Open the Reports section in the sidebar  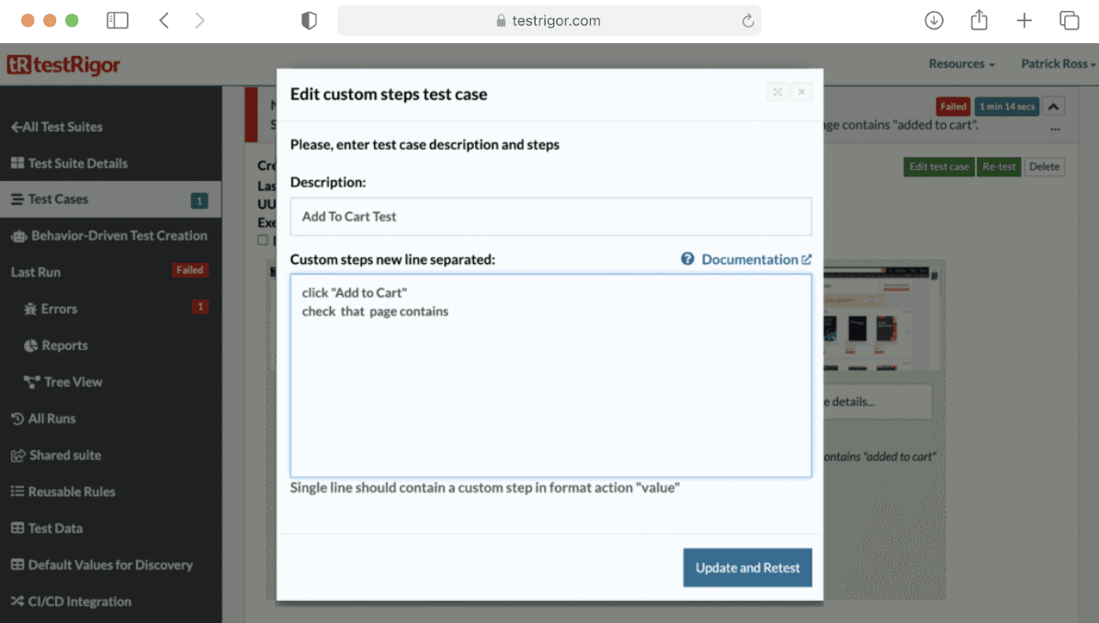pos(64,345)
